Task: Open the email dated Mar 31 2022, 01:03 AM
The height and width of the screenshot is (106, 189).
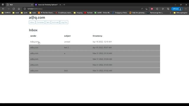Action: tap(94, 65)
